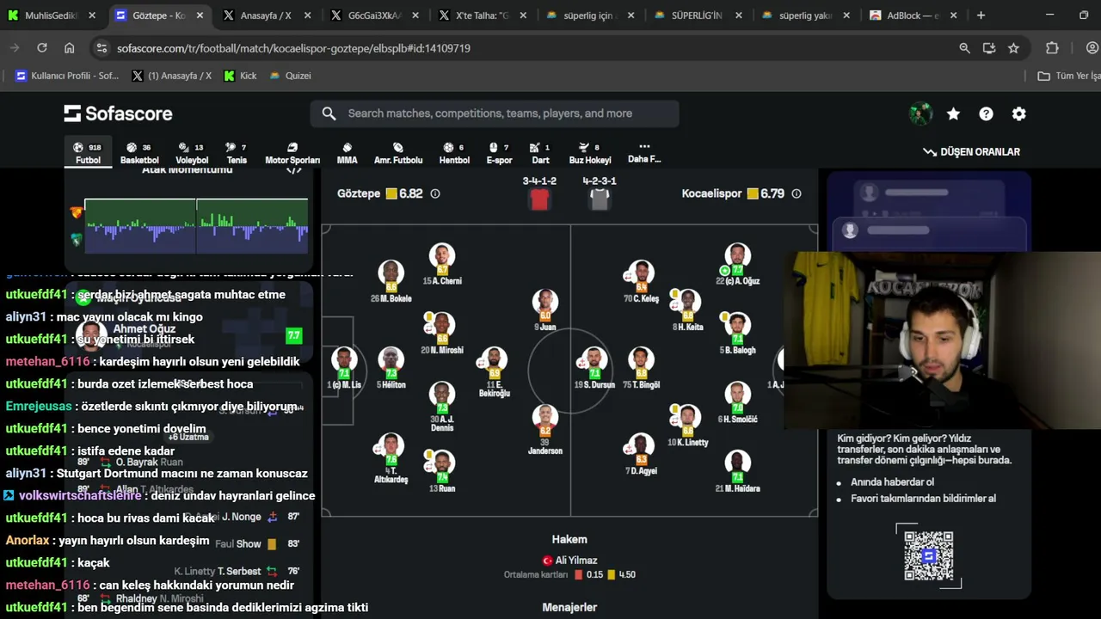Open the Quizei bookmark
Screen dimensions: 1101x619
[x=290, y=76]
